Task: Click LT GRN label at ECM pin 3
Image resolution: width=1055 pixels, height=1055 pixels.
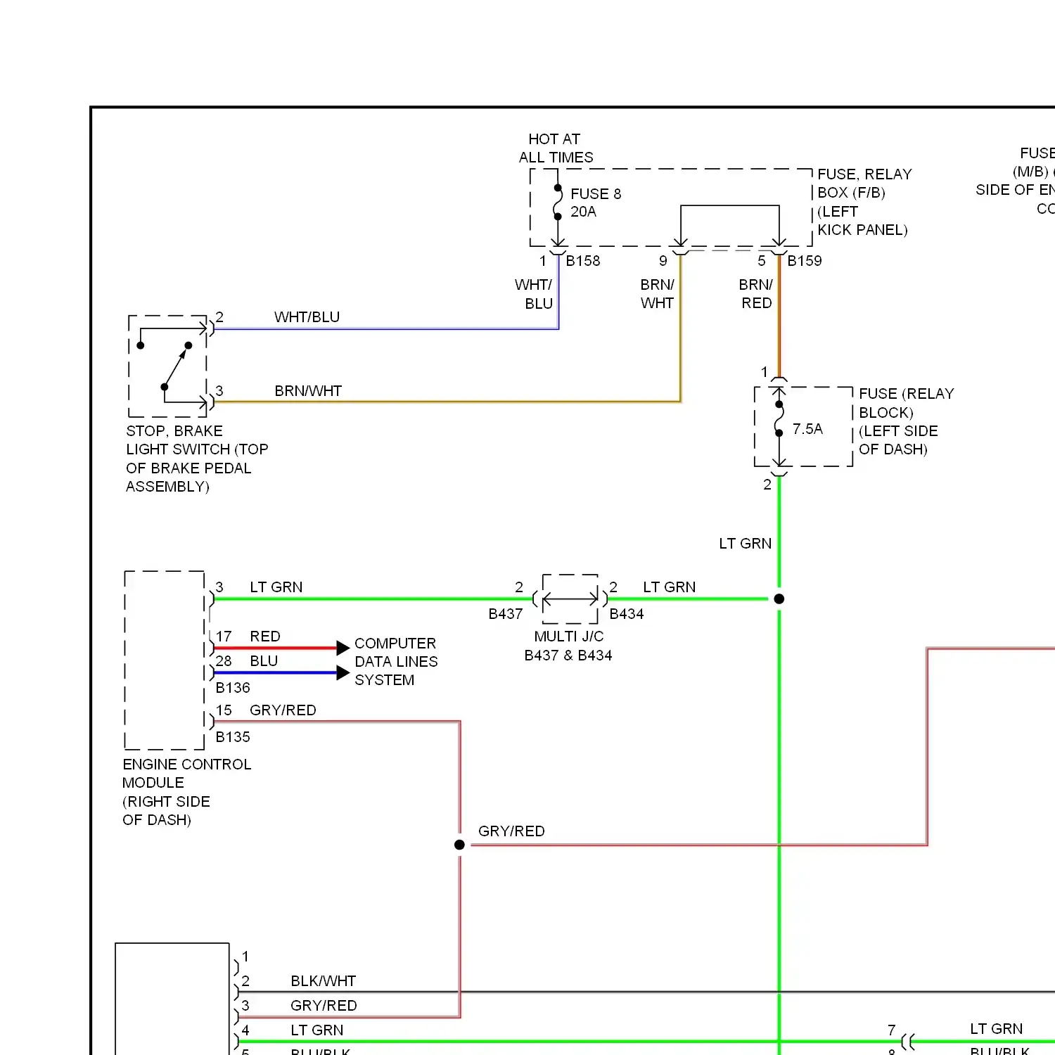Action: click(276, 587)
